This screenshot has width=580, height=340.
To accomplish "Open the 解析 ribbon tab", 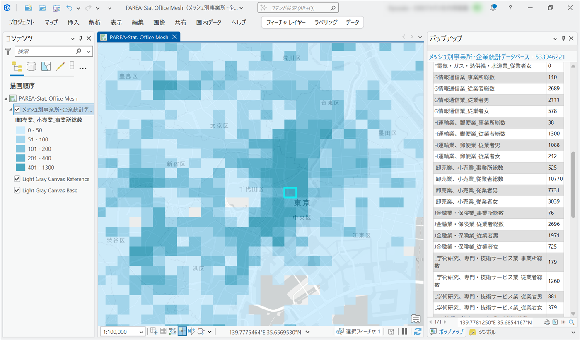I will (94, 22).
